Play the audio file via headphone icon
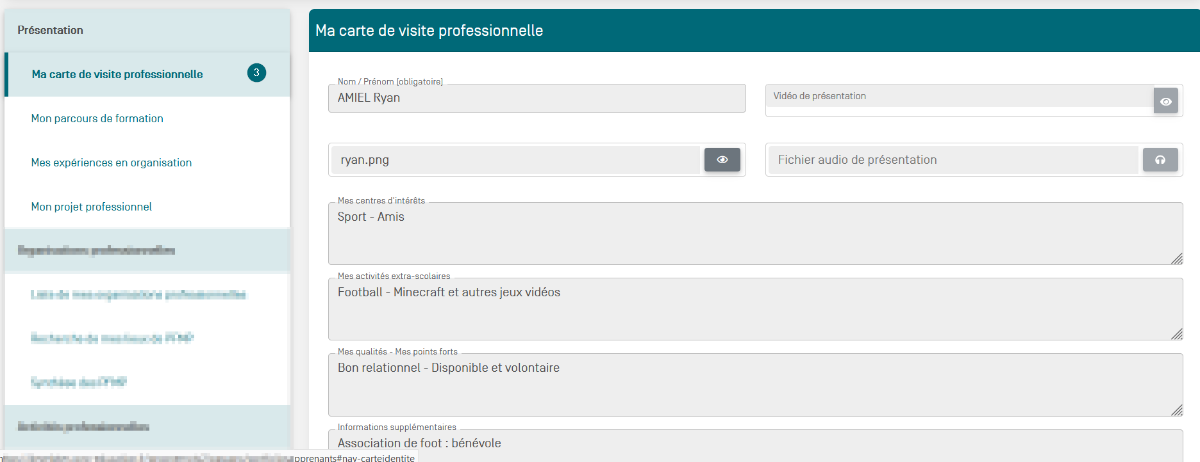This screenshot has width=1200, height=462. [1160, 160]
